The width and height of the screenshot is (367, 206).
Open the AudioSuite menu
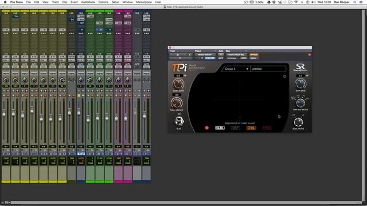(x=88, y=2)
